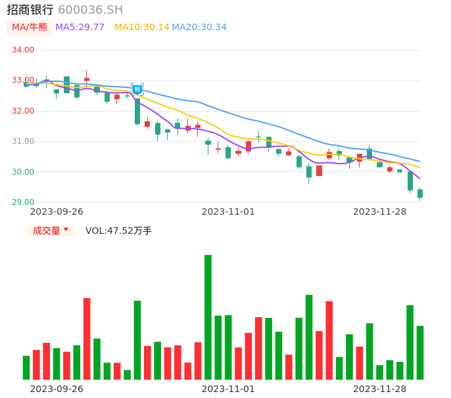Click the 32.00 price axis label
The height and width of the screenshot is (398, 451).
(23, 111)
